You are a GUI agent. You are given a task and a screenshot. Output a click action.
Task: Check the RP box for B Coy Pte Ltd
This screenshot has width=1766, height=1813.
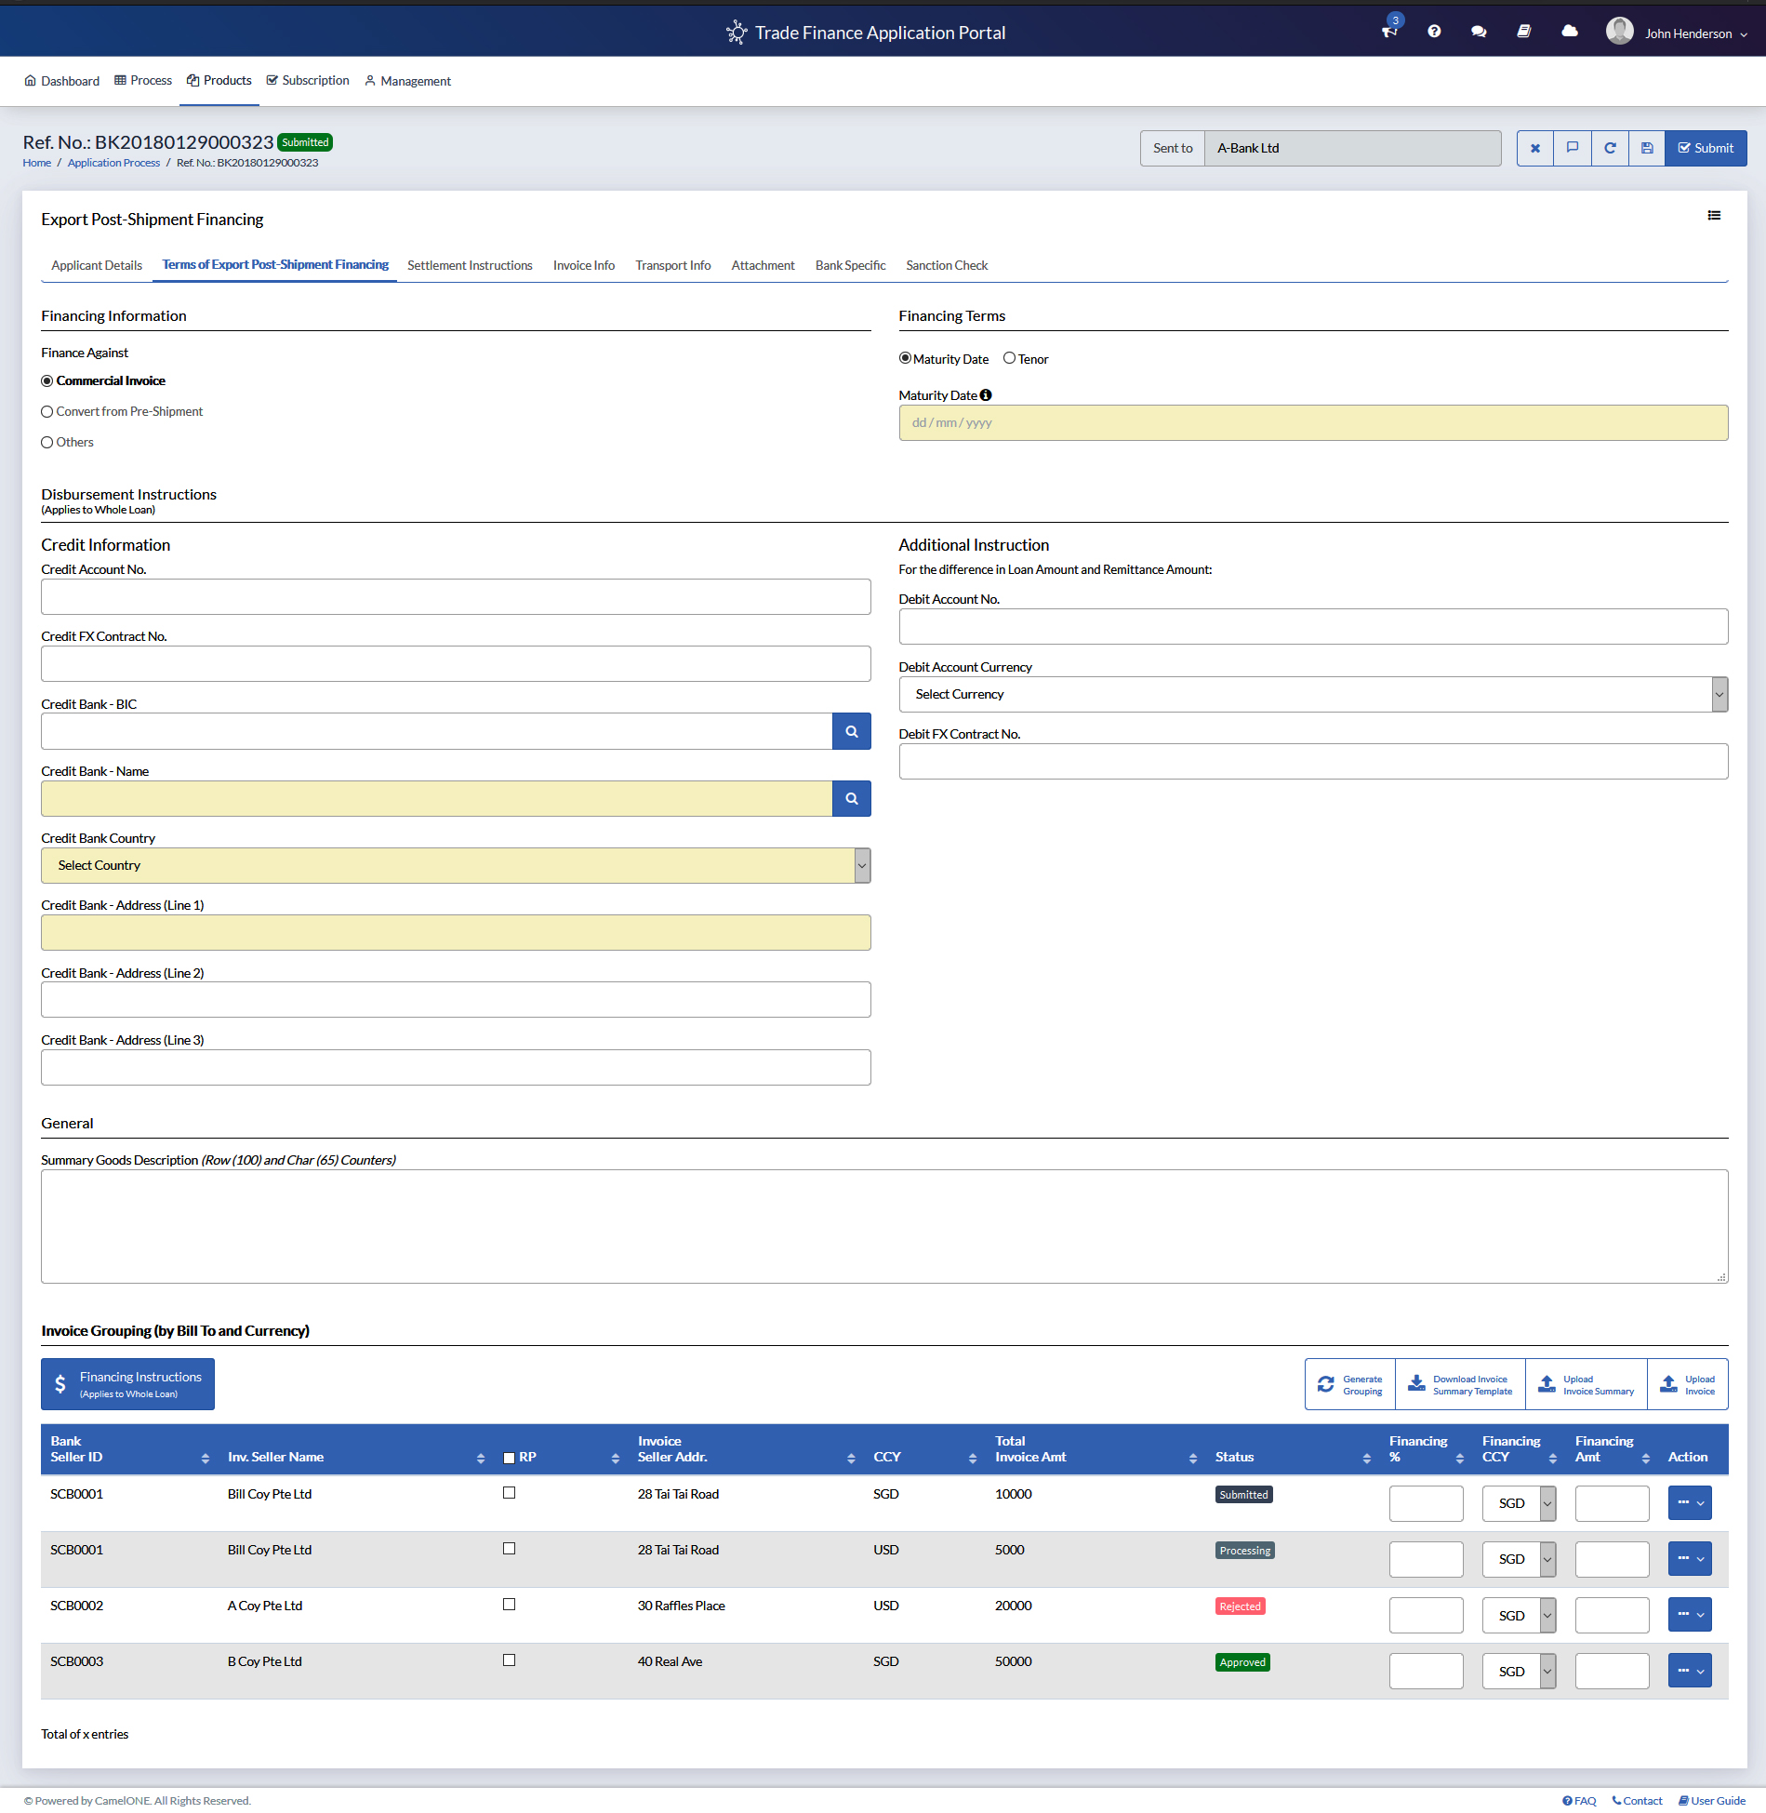click(x=509, y=1660)
